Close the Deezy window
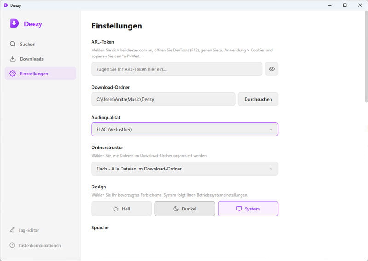Image resolution: width=368 pixels, height=261 pixels. 360,5
